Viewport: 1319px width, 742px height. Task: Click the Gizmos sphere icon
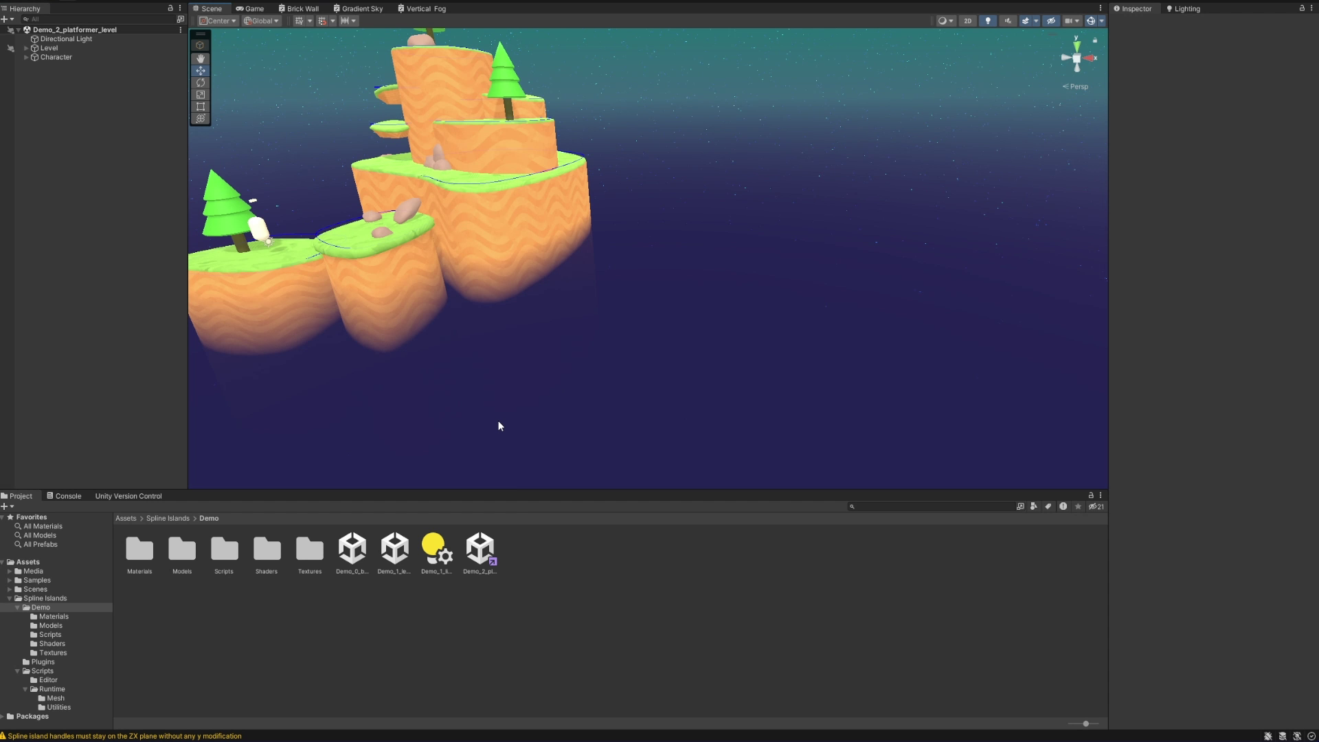pyautogui.click(x=1090, y=21)
